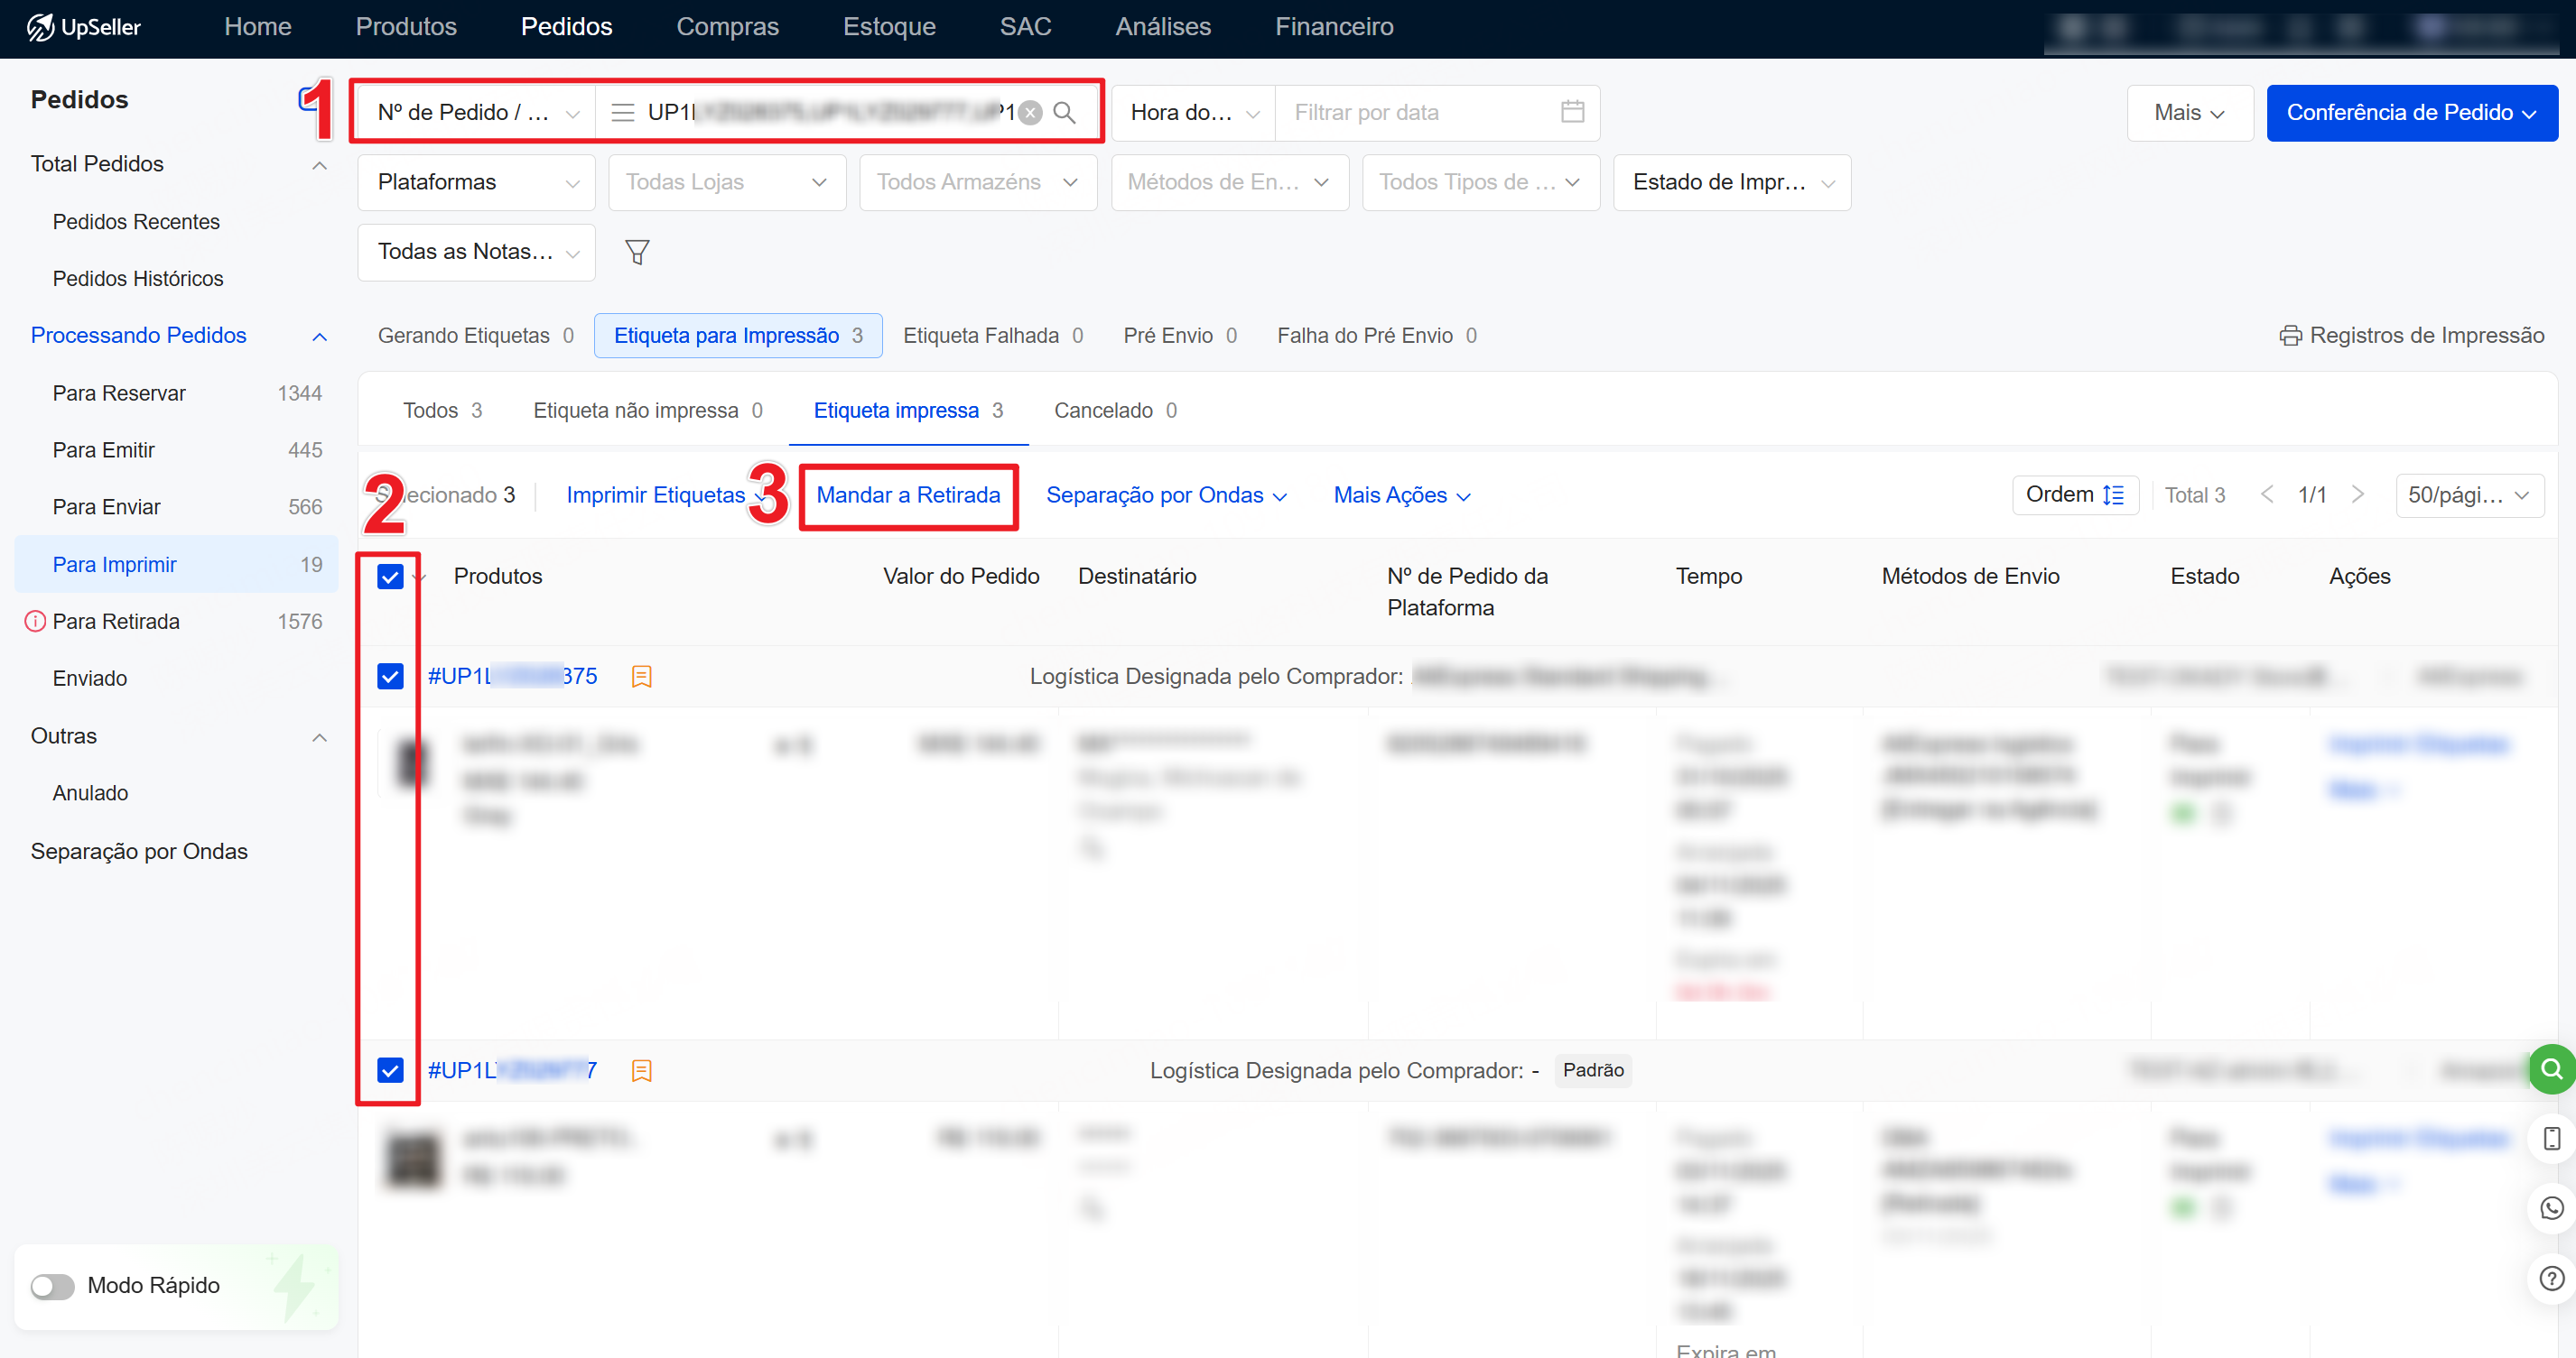This screenshot has width=2576, height=1358.
Task: Open the WhatsApp support icon
Action: (x=2551, y=1208)
